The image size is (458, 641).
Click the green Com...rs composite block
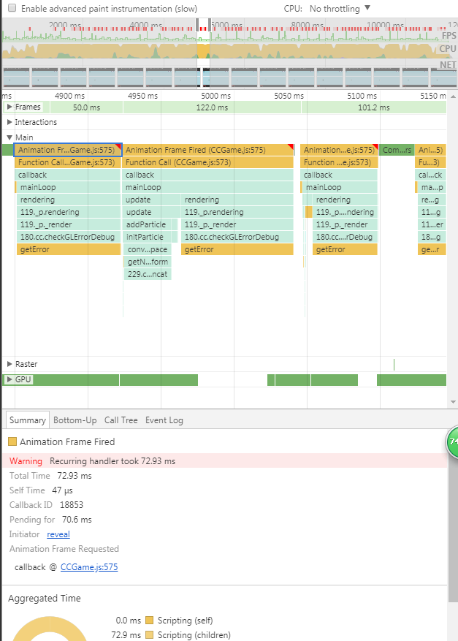(397, 150)
